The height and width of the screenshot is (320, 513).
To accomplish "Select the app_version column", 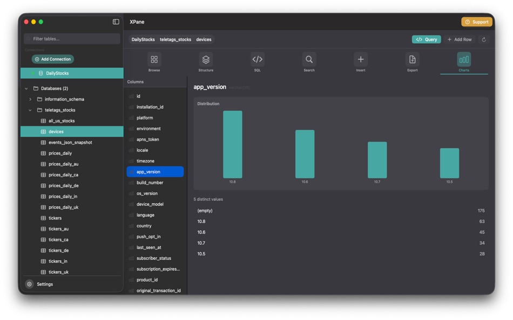I will 156,171.
